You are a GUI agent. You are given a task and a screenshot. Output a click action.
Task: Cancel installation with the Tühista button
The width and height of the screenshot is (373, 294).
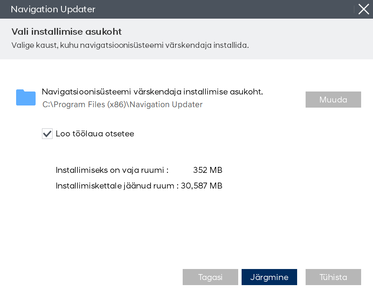pyautogui.click(x=333, y=277)
